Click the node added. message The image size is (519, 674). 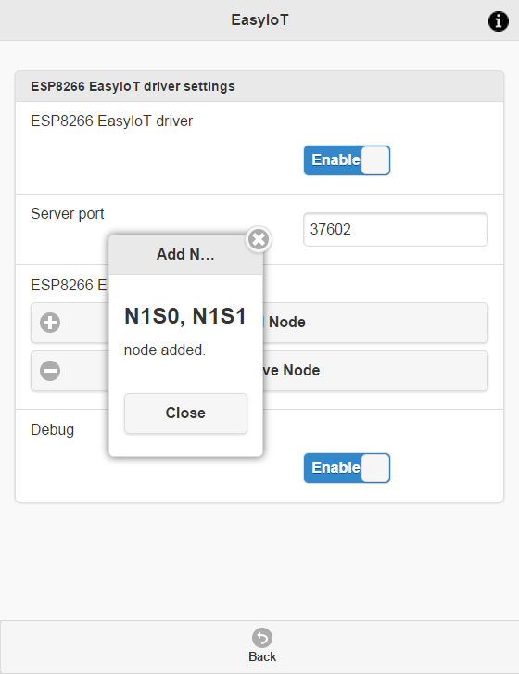pyautogui.click(x=165, y=350)
